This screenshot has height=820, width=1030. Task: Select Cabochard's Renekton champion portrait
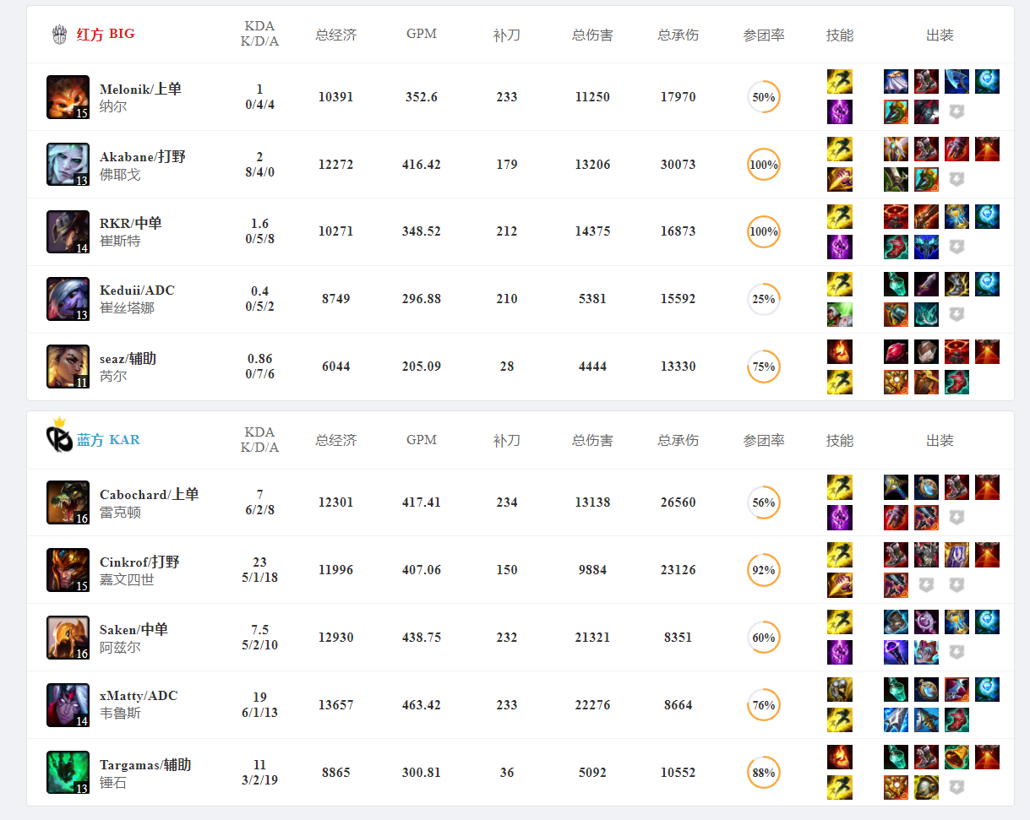click(x=68, y=502)
